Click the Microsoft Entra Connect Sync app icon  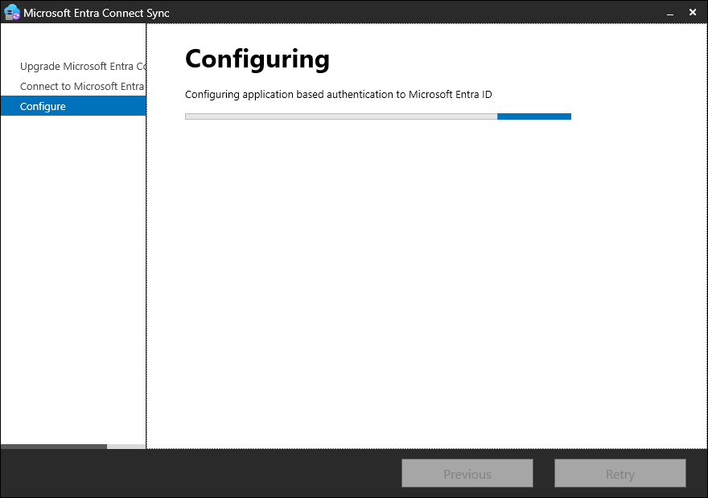tap(12, 12)
